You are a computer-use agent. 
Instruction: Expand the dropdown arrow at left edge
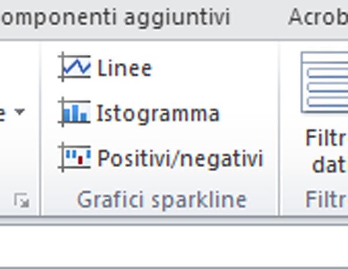pyautogui.click(x=19, y=112)
